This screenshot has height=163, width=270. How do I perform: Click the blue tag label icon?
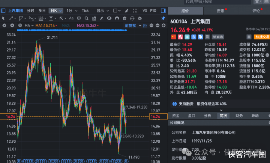pos(200,37)
